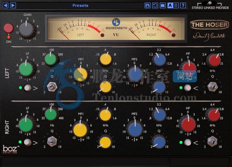Adjust LEFT LF frequency Hz knob
This screenshot has width=232, height=167.
51,59
